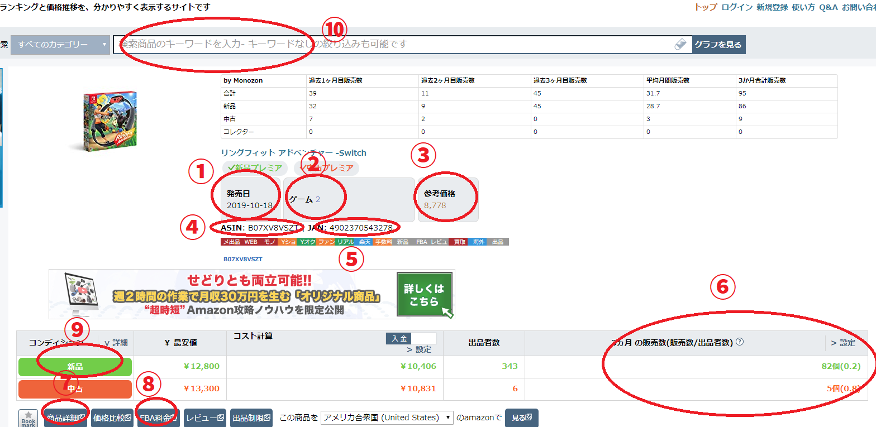Image resolution: width=876 pixels, height=427 pixels.
Task: Toggle the 中古プレミア check badge
Action: click(x=327, y=167)
